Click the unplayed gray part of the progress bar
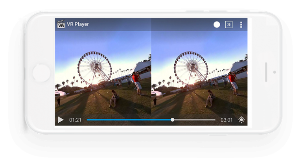The width and height of the screenshot is (302, 167). tap(195, 120)
